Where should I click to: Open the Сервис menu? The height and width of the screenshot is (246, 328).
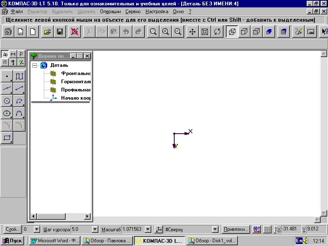pyautogui.click(x=133, y=11)
